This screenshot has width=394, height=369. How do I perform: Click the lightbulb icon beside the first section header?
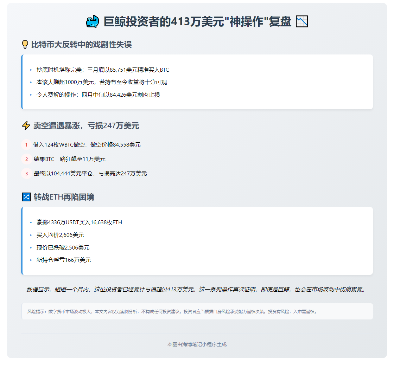tap(25, 44)
